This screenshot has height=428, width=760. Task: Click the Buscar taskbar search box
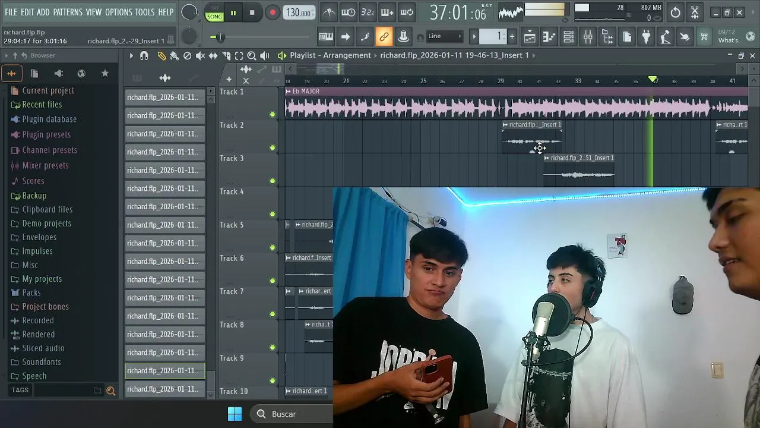point(292,414)
